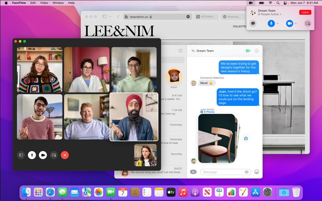The image size is (322, 201).
Task: Switch to the KITCHEN tab in Safari
Action: [x=207, y=17]
